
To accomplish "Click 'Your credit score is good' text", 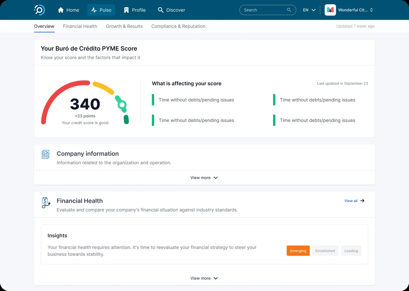I will click(x=85, y=123).
